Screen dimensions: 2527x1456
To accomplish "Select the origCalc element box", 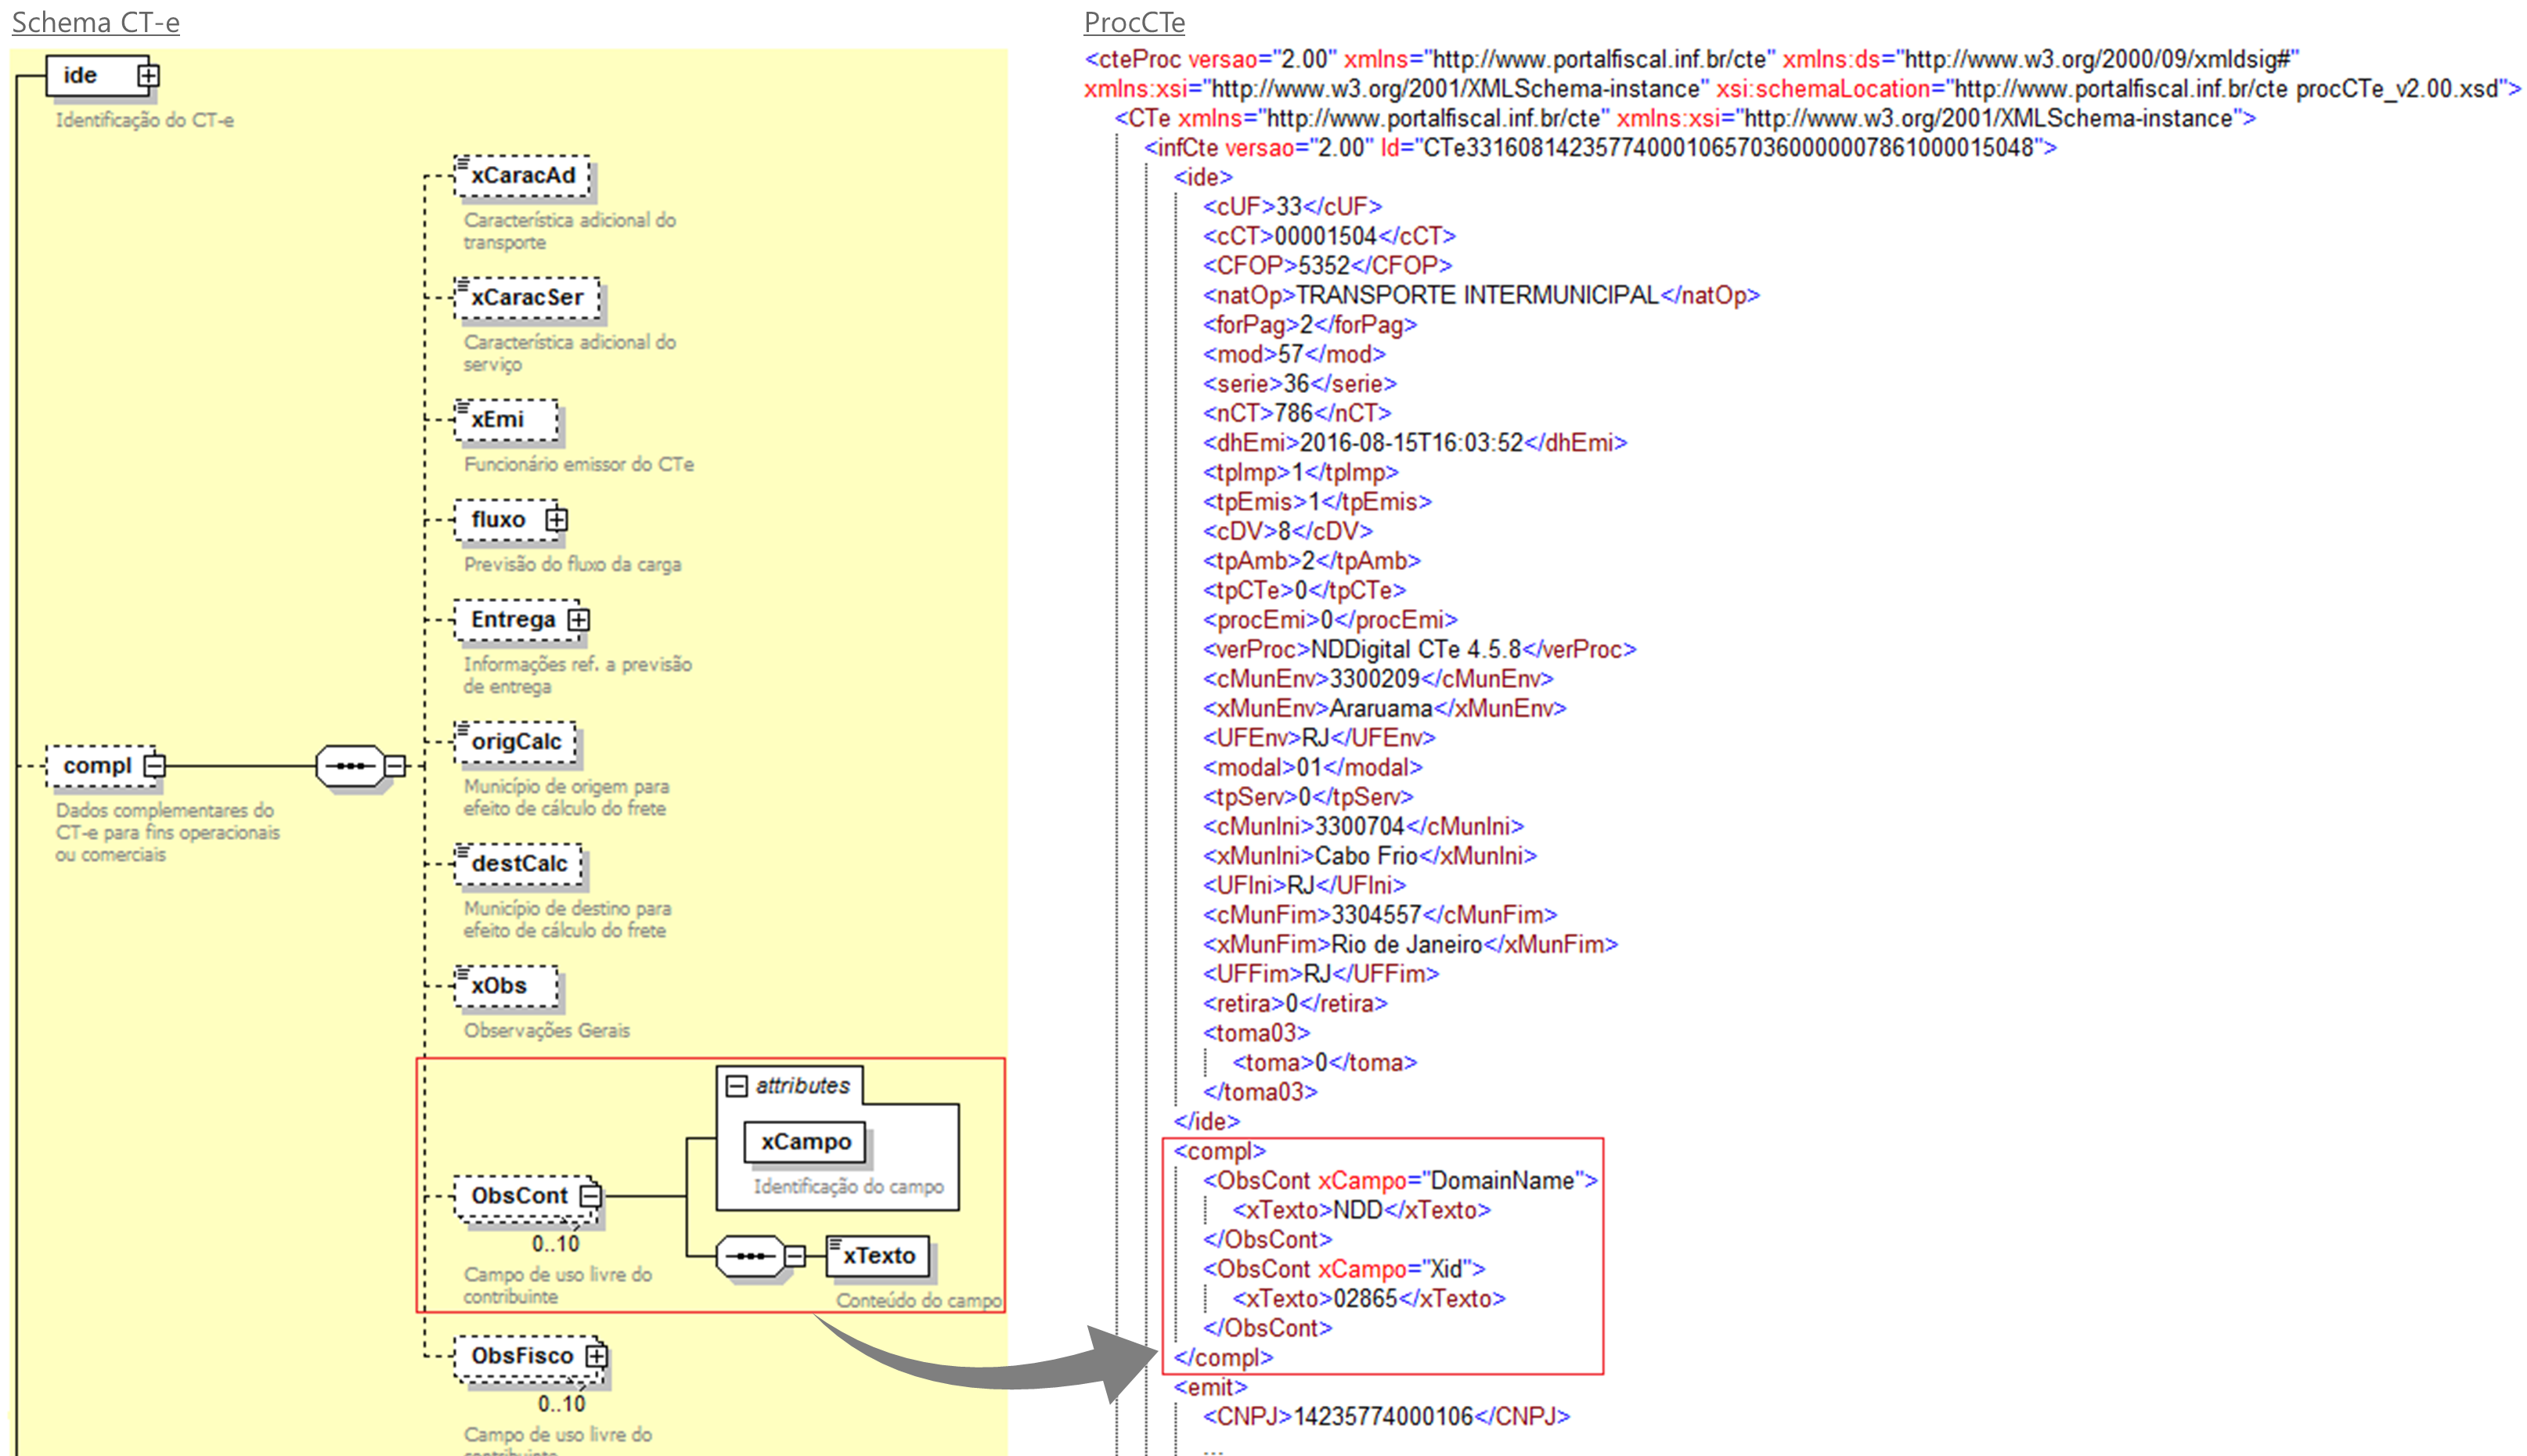I will click(x=515, y=742).
